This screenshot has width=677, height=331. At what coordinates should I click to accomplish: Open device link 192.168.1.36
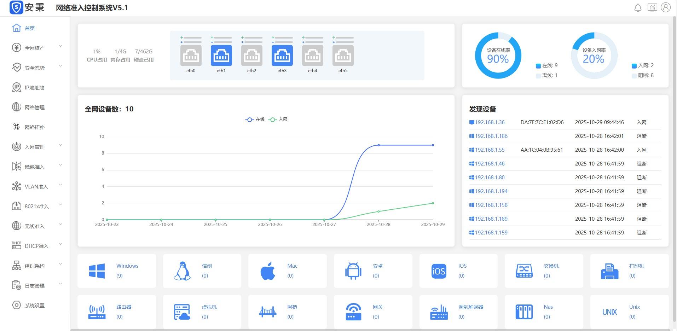pos(490,122)
